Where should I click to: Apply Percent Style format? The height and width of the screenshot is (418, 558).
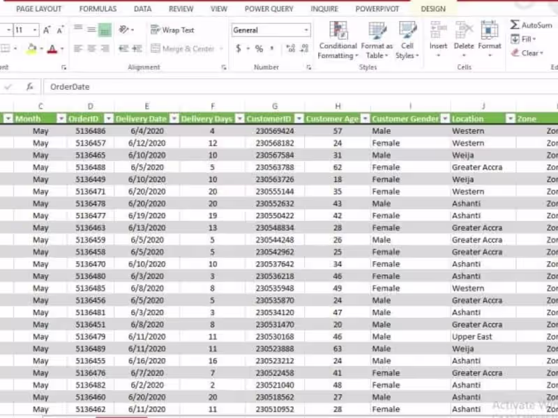click(x=259, y=48)
